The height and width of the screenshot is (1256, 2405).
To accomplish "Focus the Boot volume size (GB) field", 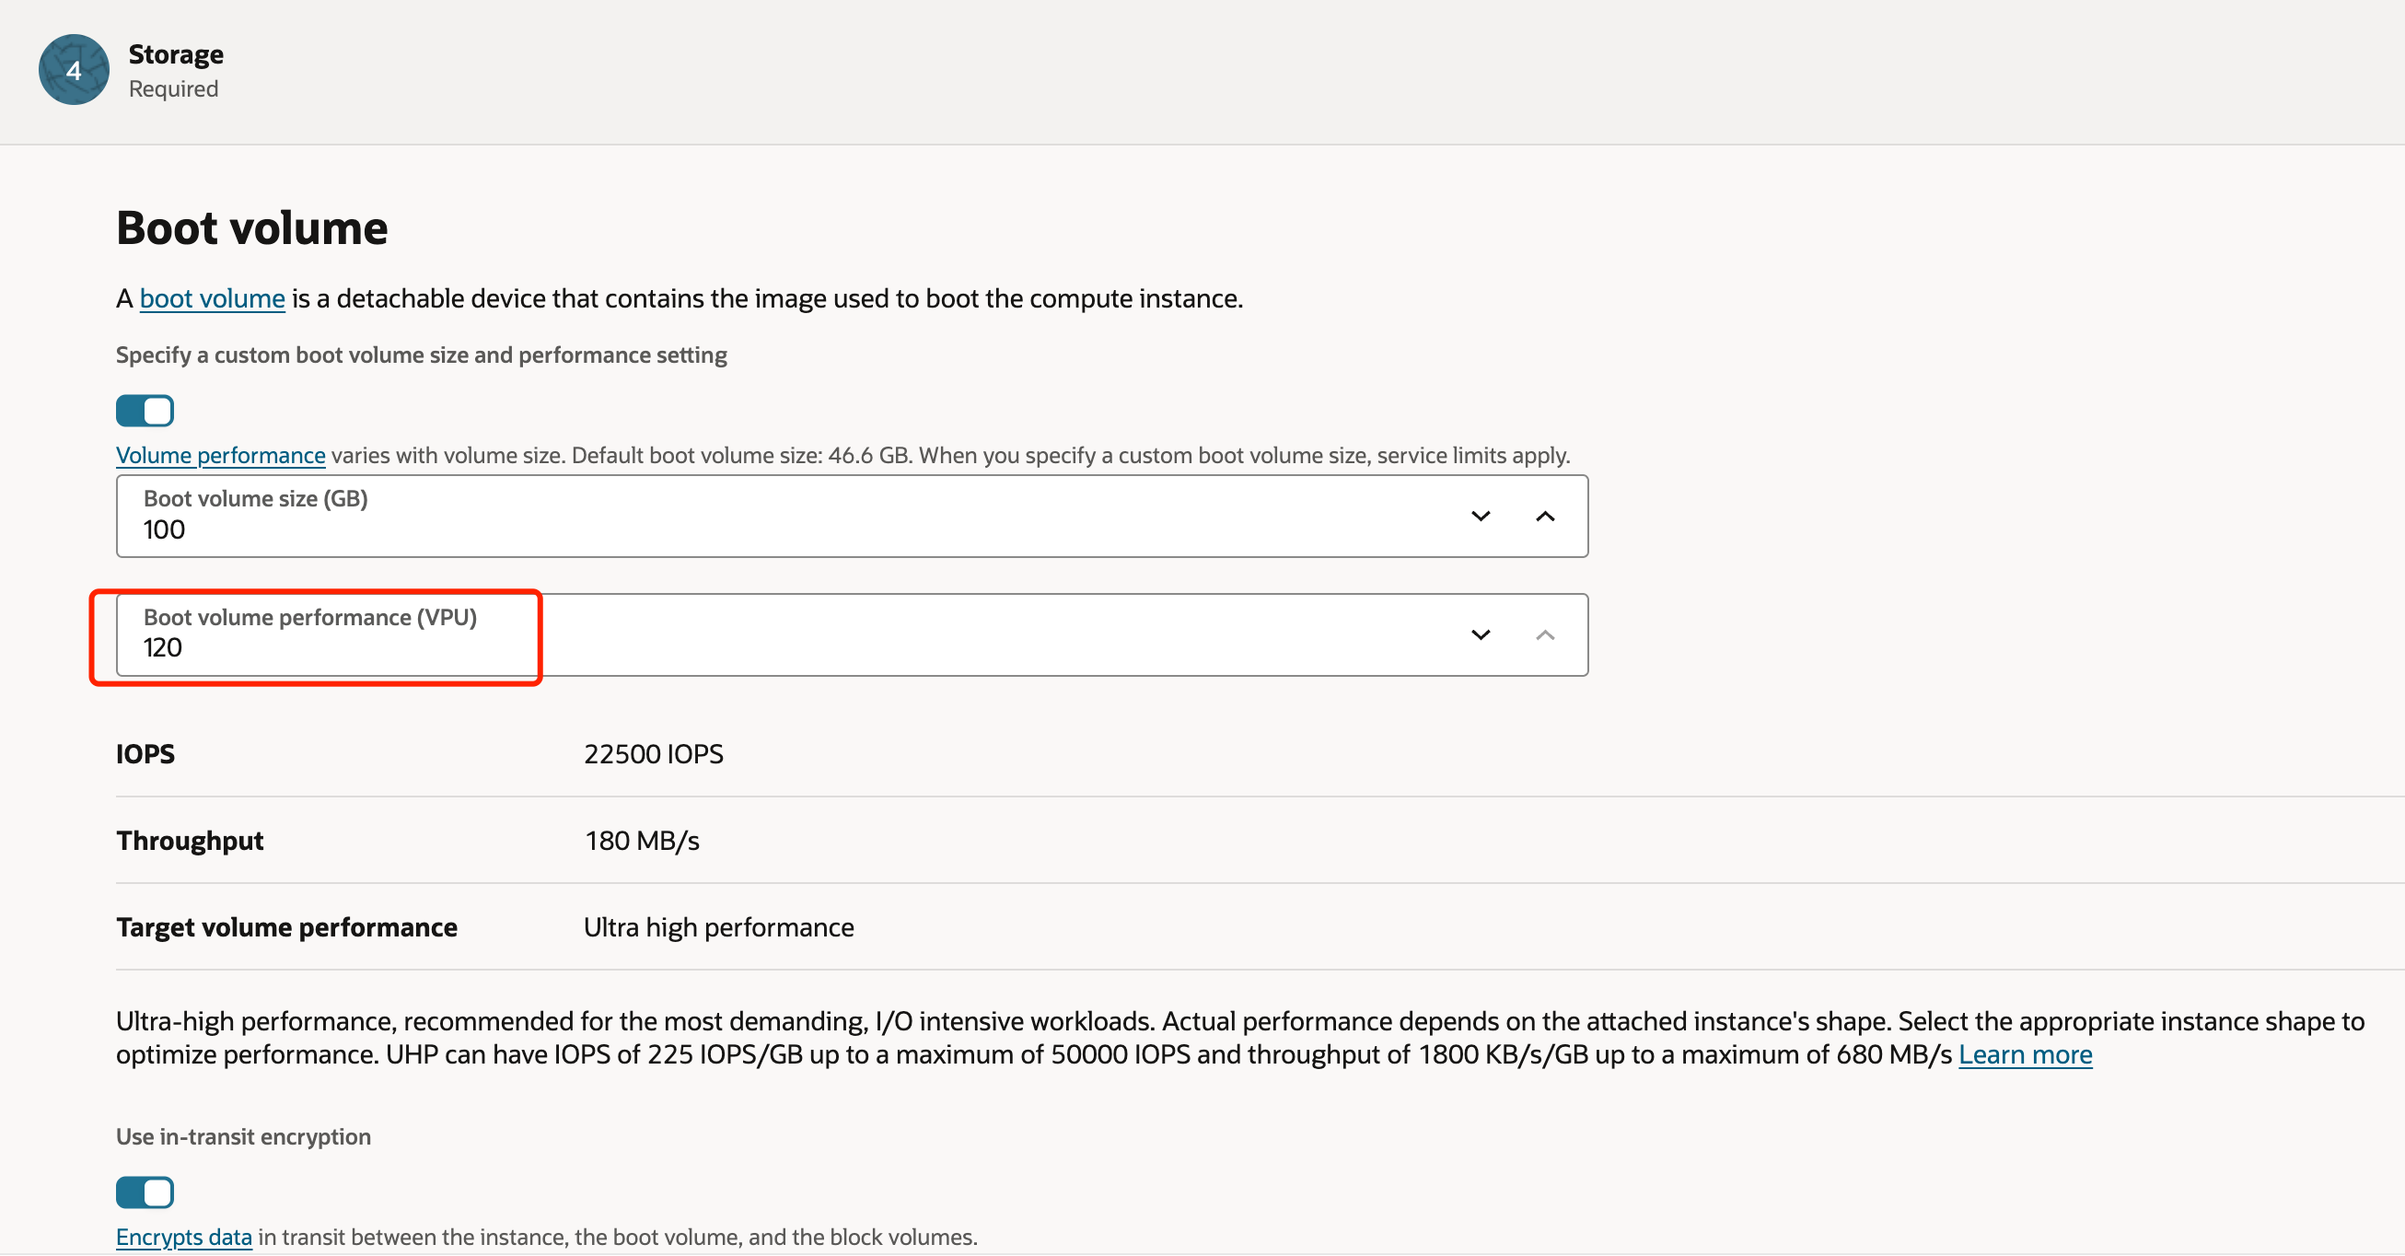I will [852, 517].
